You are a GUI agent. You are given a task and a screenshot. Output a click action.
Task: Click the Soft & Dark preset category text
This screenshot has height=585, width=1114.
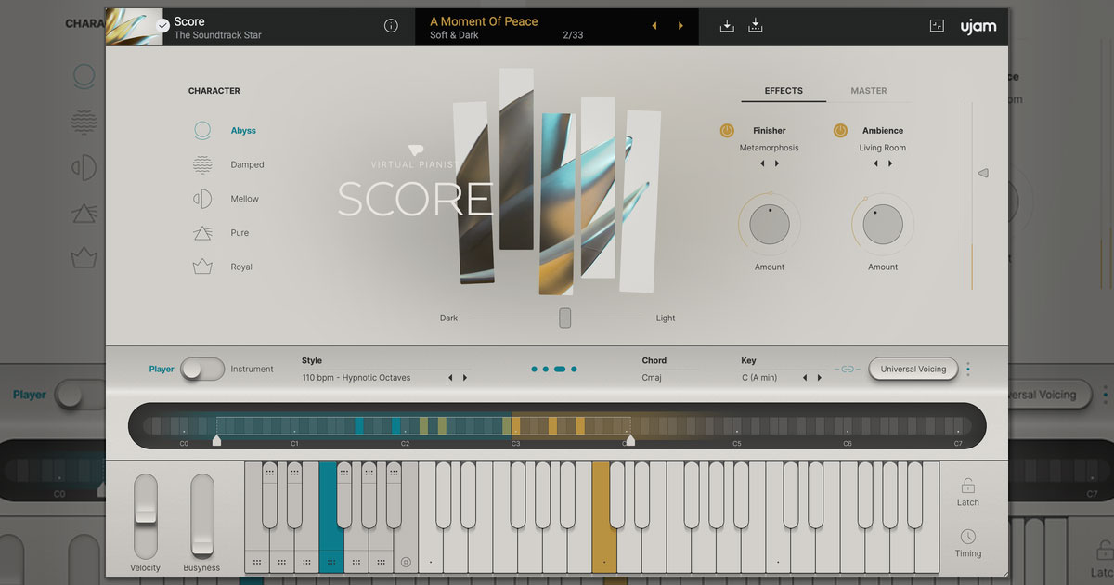[x=454, y=36]
